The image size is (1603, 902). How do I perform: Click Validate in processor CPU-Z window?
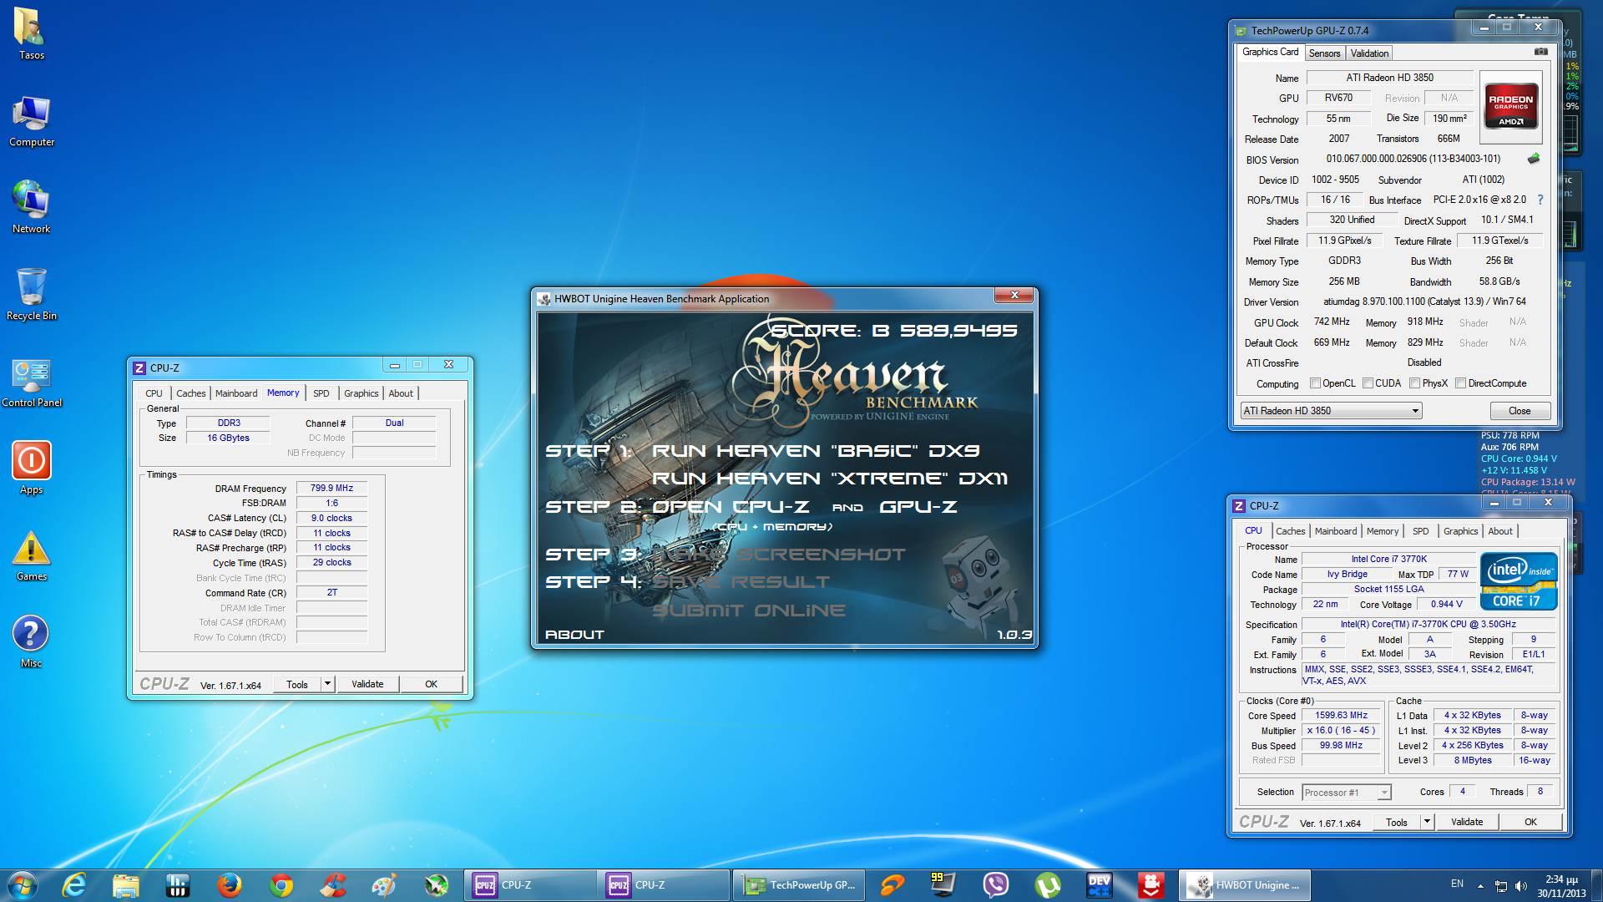(x=1467, y=822)
